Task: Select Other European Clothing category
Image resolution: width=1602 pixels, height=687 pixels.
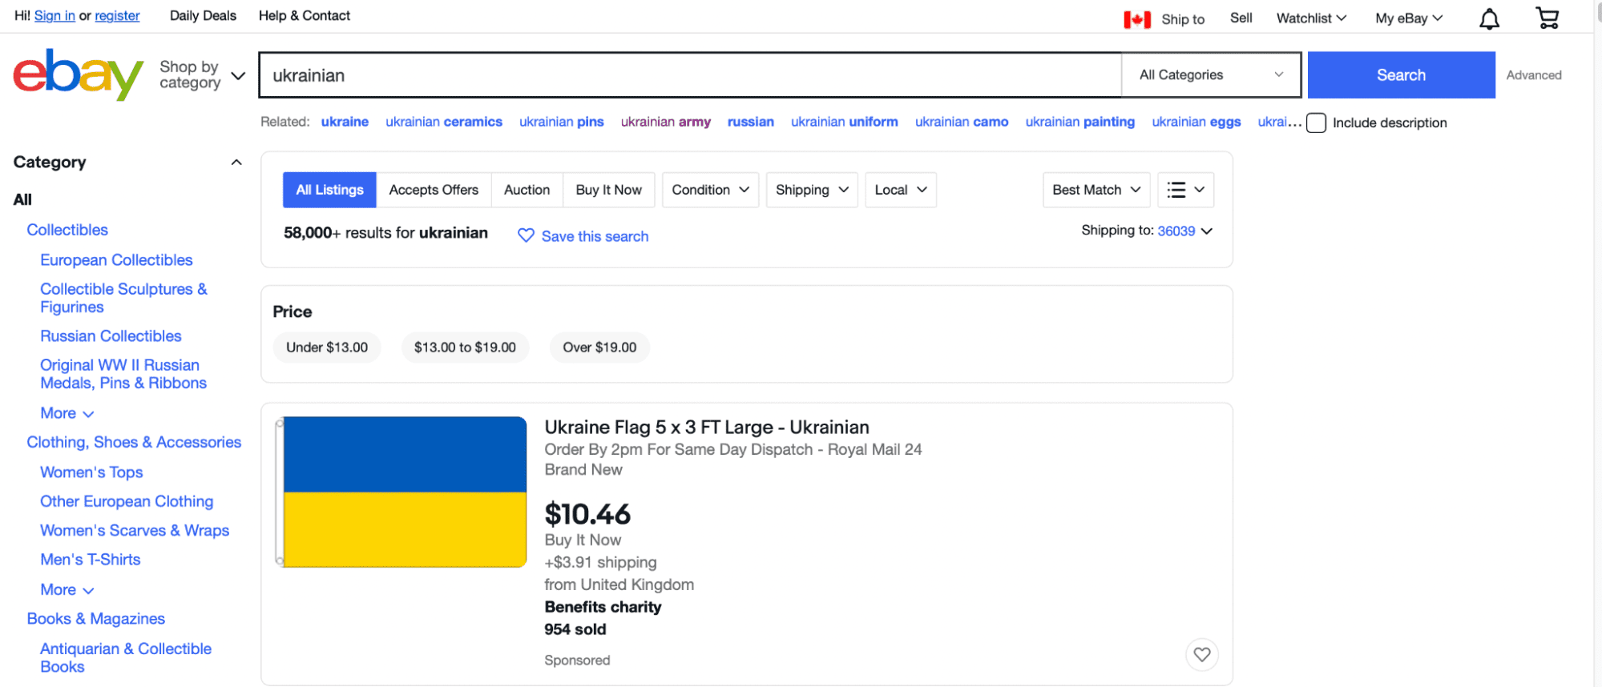Action: point(127,501)
